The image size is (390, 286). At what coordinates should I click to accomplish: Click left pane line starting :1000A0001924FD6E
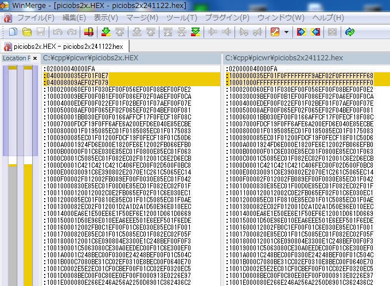click(117, 145)
